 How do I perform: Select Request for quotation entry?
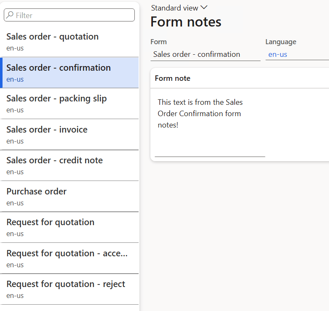coord(69,227)
